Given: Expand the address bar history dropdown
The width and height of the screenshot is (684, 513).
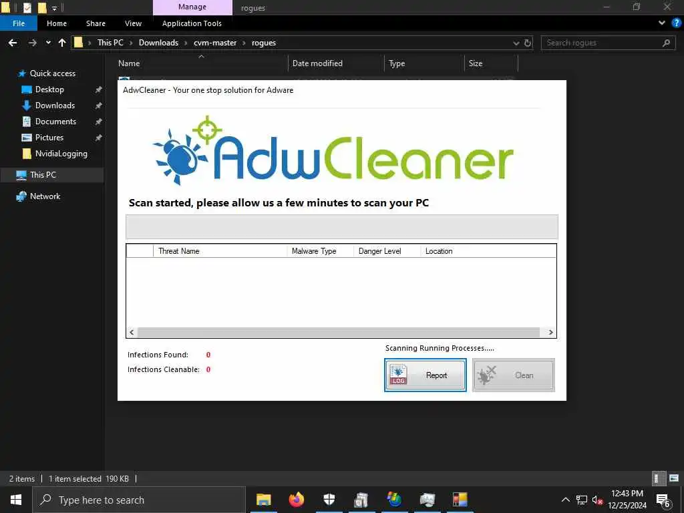Looking at the screenshot, I should click(516, 43).
